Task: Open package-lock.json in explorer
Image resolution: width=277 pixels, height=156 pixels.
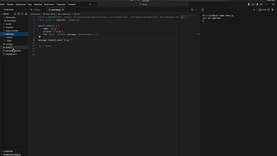Action: coord(14,51)
